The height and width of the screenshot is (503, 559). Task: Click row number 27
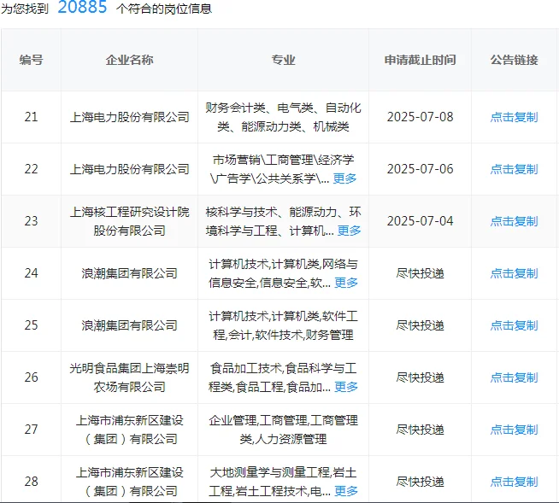coord(31,430)
